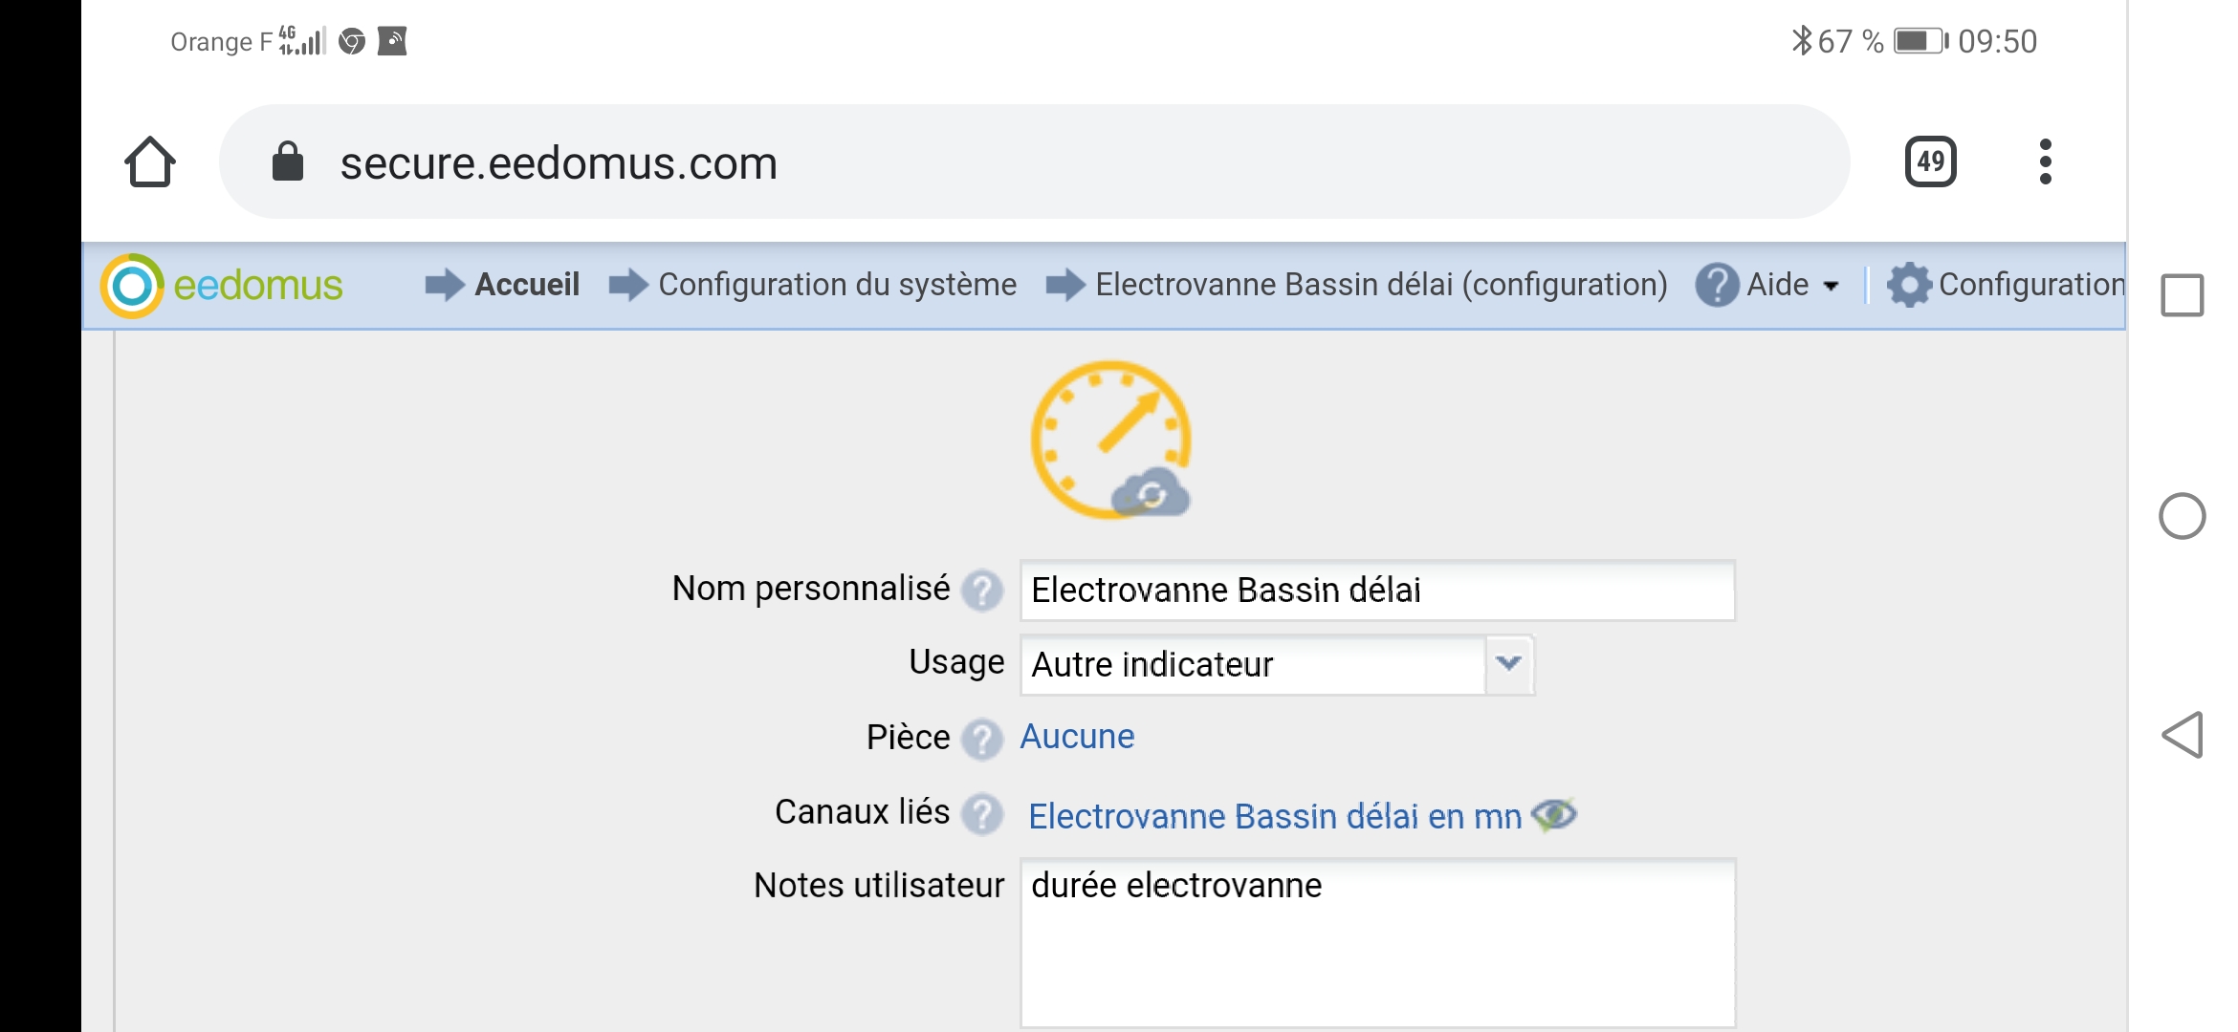
Task: Tap Android recent apps square button
Action: click(x=2183, y=295)
